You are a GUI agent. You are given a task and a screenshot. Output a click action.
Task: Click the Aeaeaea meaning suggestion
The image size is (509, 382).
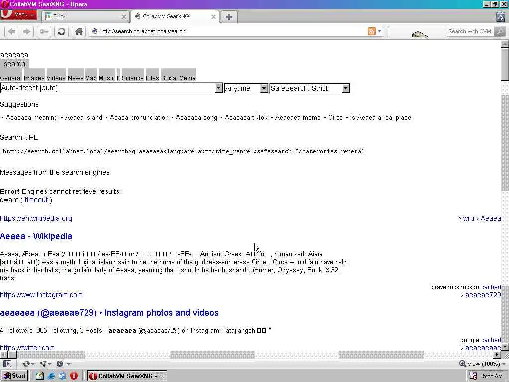(x=31, y=117)
